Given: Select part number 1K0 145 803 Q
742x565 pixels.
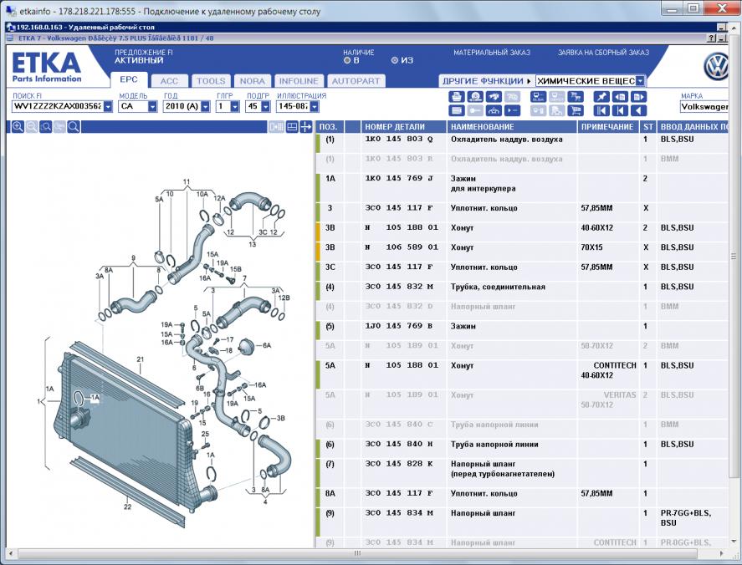Looking at the screenshot, I should coord(399,140).
